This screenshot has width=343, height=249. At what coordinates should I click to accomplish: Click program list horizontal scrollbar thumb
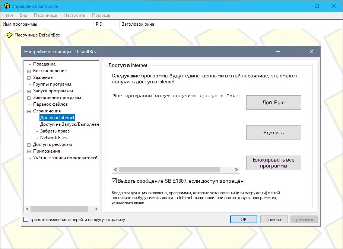[169, 169]
